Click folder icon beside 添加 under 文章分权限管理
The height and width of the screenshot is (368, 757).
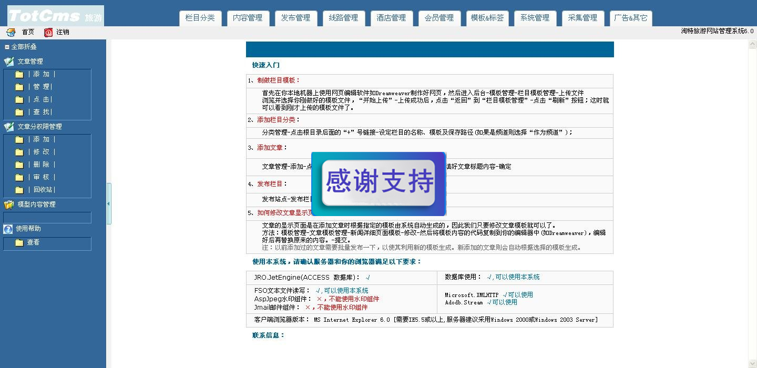click(19, 139)
